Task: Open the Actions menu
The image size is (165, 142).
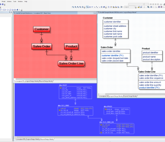Action: [9, 2]
